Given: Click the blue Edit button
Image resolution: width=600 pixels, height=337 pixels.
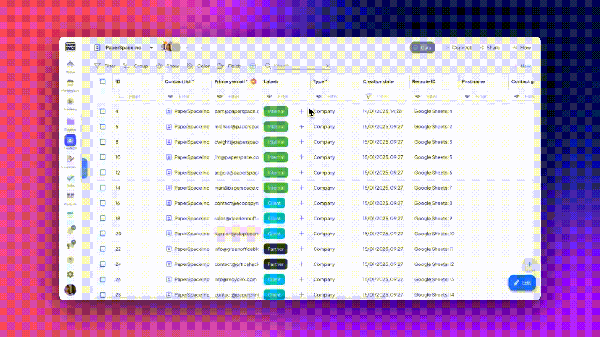Looking at the screenshot, I should pyautogui.click(x=522, y=283).
